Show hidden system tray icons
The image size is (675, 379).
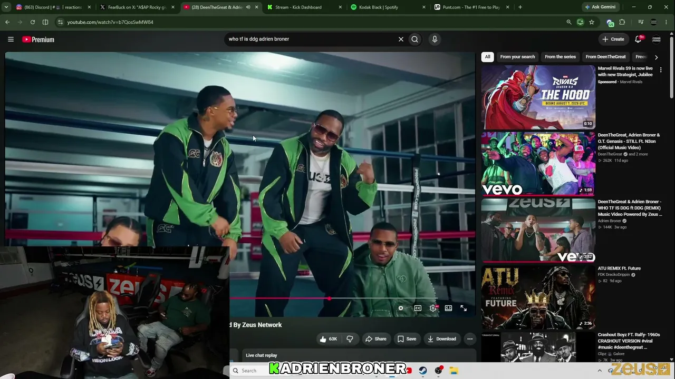(600, 371)
